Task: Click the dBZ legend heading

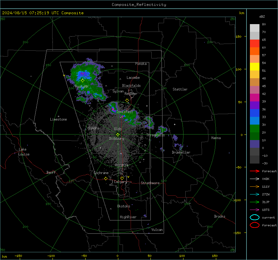Action: [x=262, y=16]
